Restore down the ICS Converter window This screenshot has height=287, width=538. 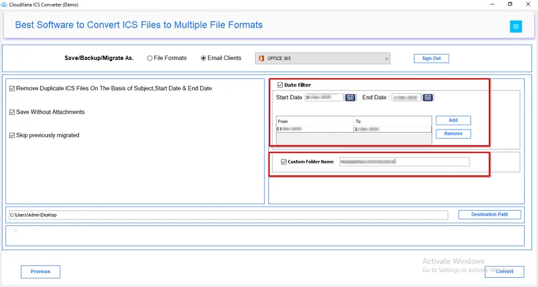pyautogui.click(x=510, y=4)
